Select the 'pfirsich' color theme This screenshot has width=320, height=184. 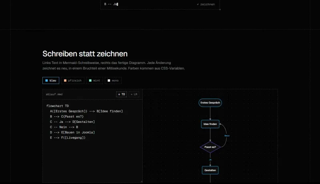click(x=73, y=80)
